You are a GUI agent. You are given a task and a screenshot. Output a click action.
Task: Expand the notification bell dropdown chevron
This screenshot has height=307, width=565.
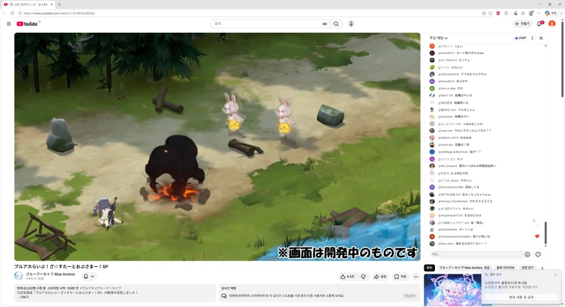(x=93, y=276)
